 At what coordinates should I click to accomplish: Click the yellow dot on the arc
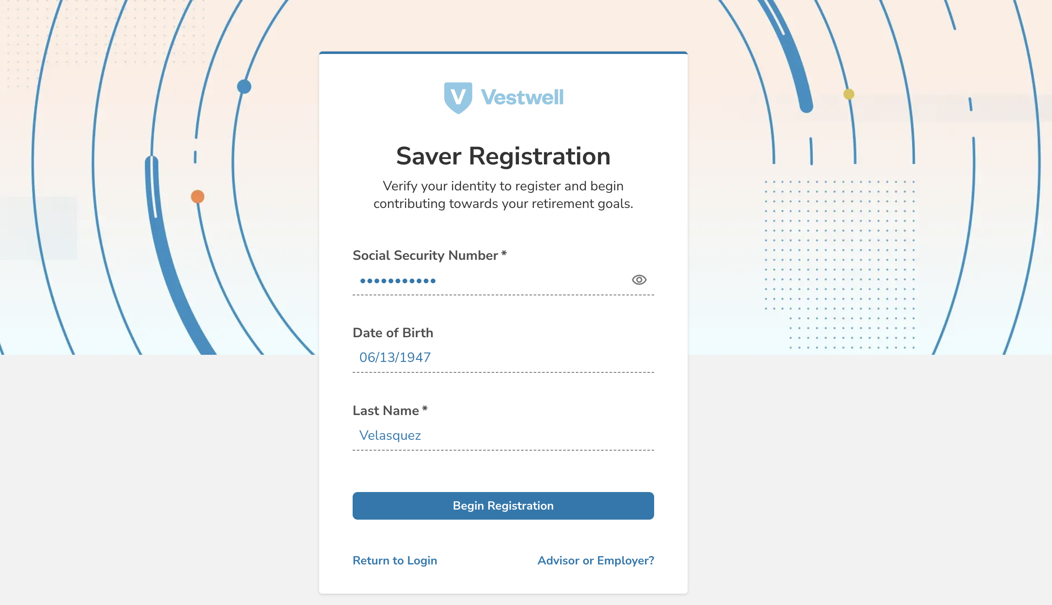848,94
